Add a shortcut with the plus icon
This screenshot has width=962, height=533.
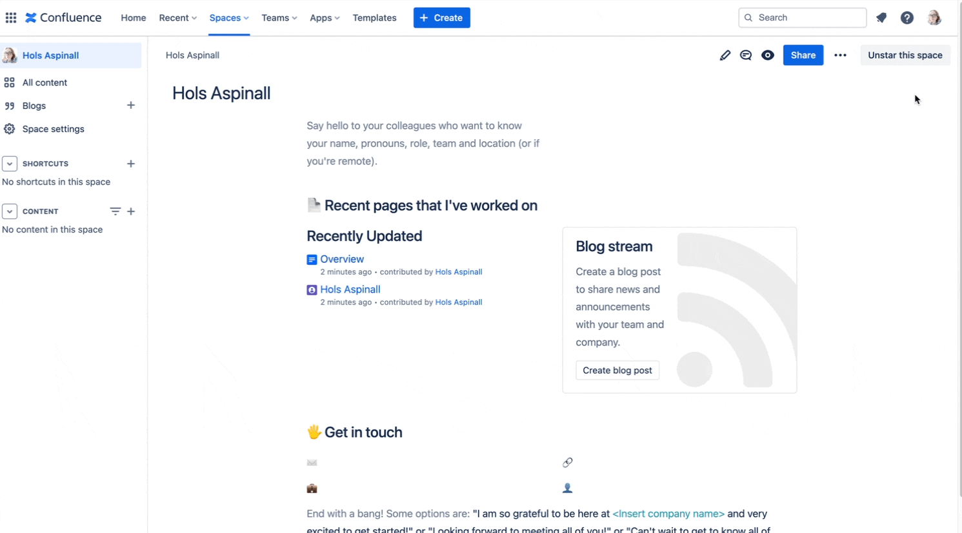pyautogui.click(x=131, y=164)
